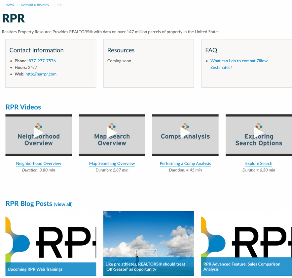Screen dimensions: 292x278
Task: Call phone number 877-977-7576 link
Action: [x=42, y=61]
